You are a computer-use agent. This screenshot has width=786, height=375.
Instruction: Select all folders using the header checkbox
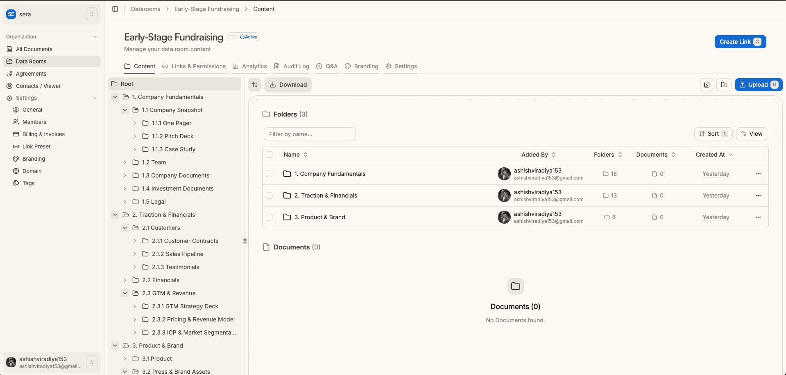tap(269, 155)
